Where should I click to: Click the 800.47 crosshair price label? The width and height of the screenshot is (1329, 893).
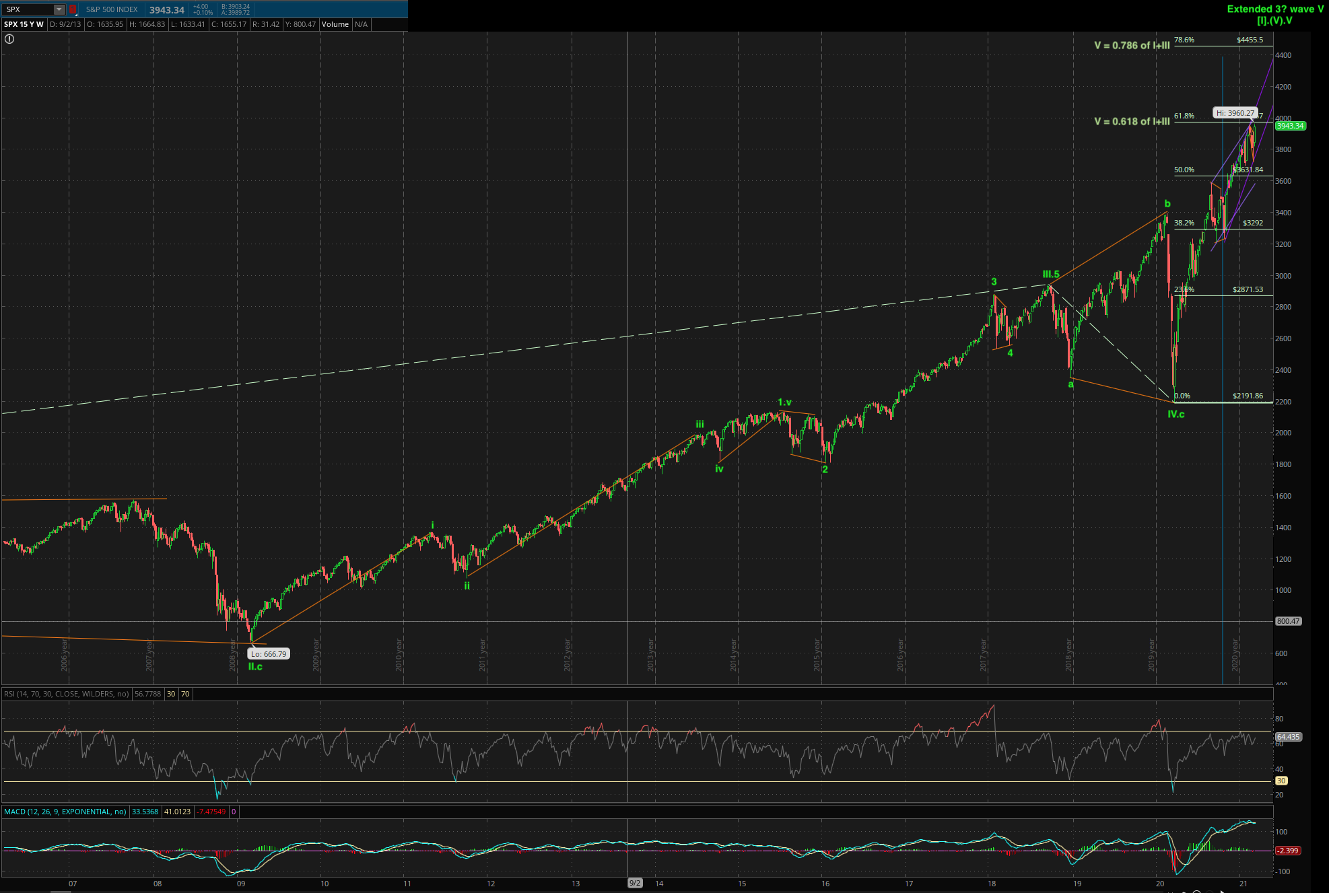point(1288,621)
